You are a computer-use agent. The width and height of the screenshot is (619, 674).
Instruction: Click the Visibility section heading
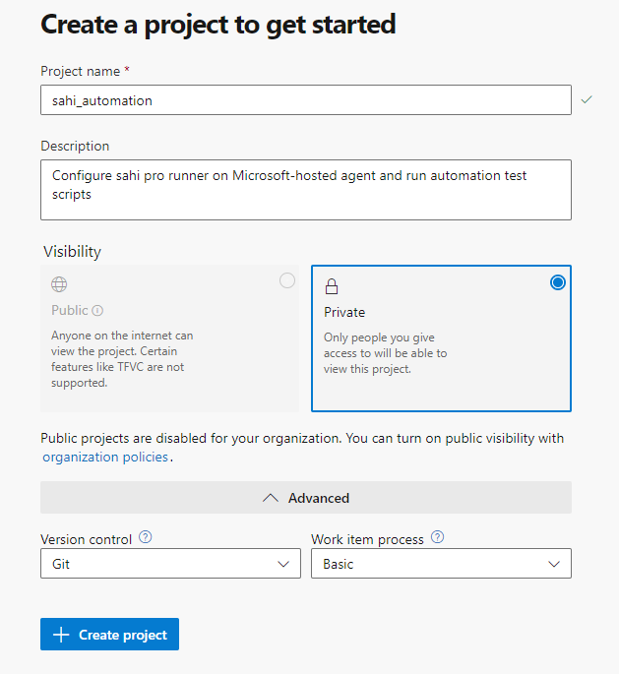[72, 251]
